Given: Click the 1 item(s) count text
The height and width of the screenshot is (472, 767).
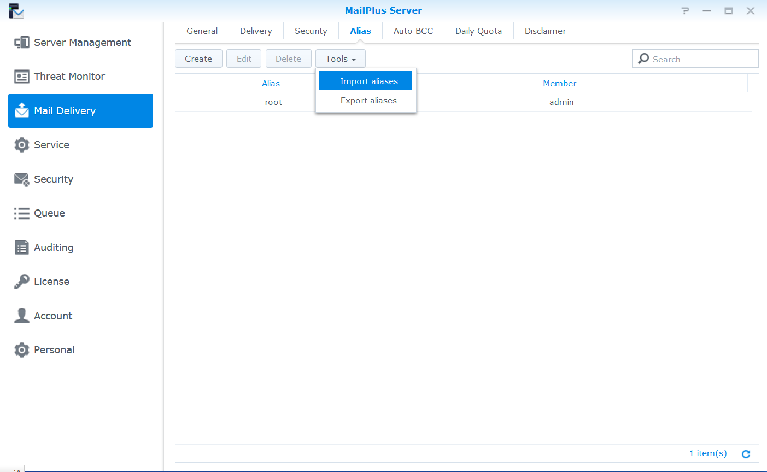Looking at the screenshot, I should (708, 453).
